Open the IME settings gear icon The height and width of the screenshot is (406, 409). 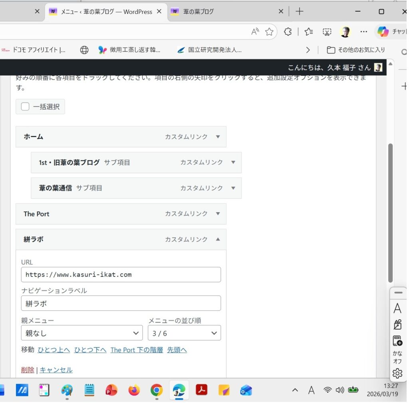397,374
